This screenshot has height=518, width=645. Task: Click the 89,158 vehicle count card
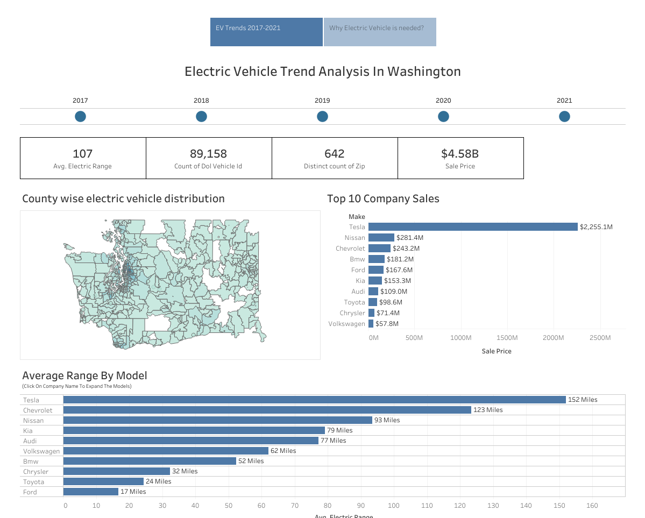click(209, 158)
